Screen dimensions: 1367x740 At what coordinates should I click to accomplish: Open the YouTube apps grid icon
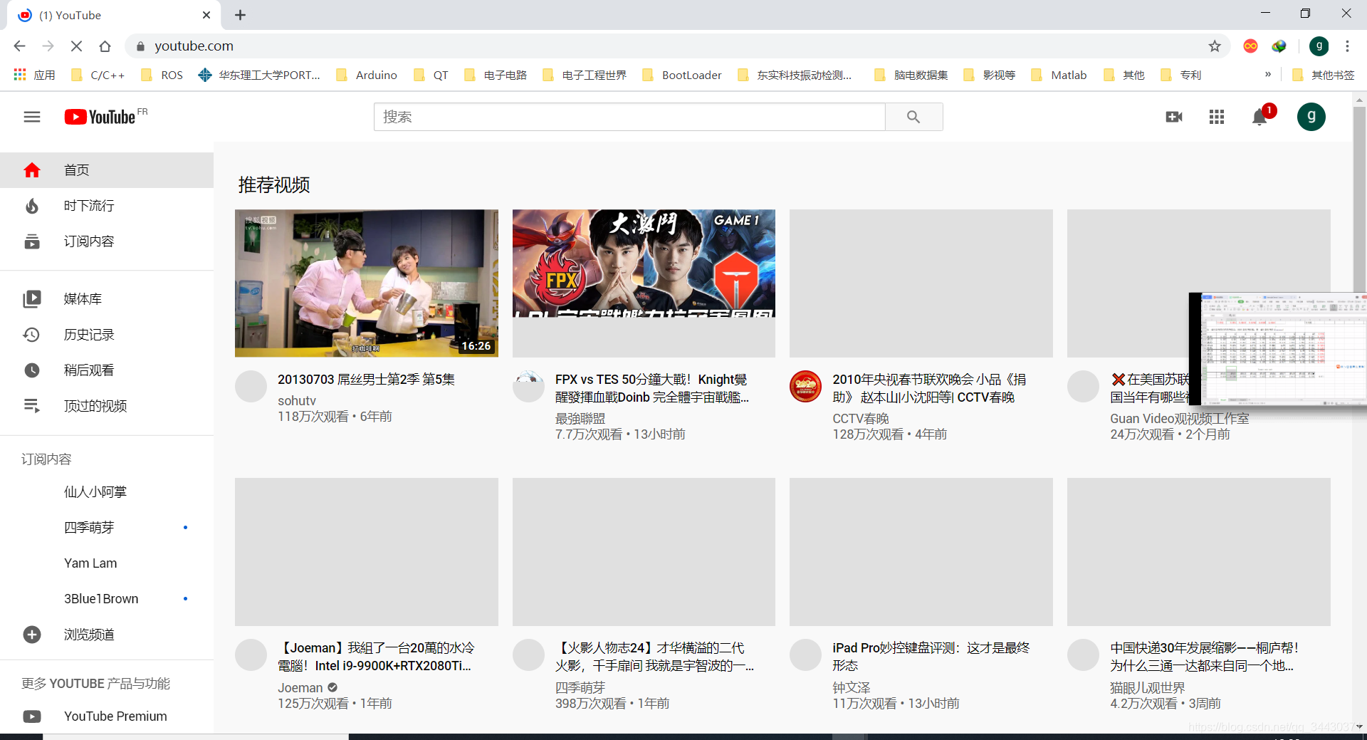pos(1217,117)
